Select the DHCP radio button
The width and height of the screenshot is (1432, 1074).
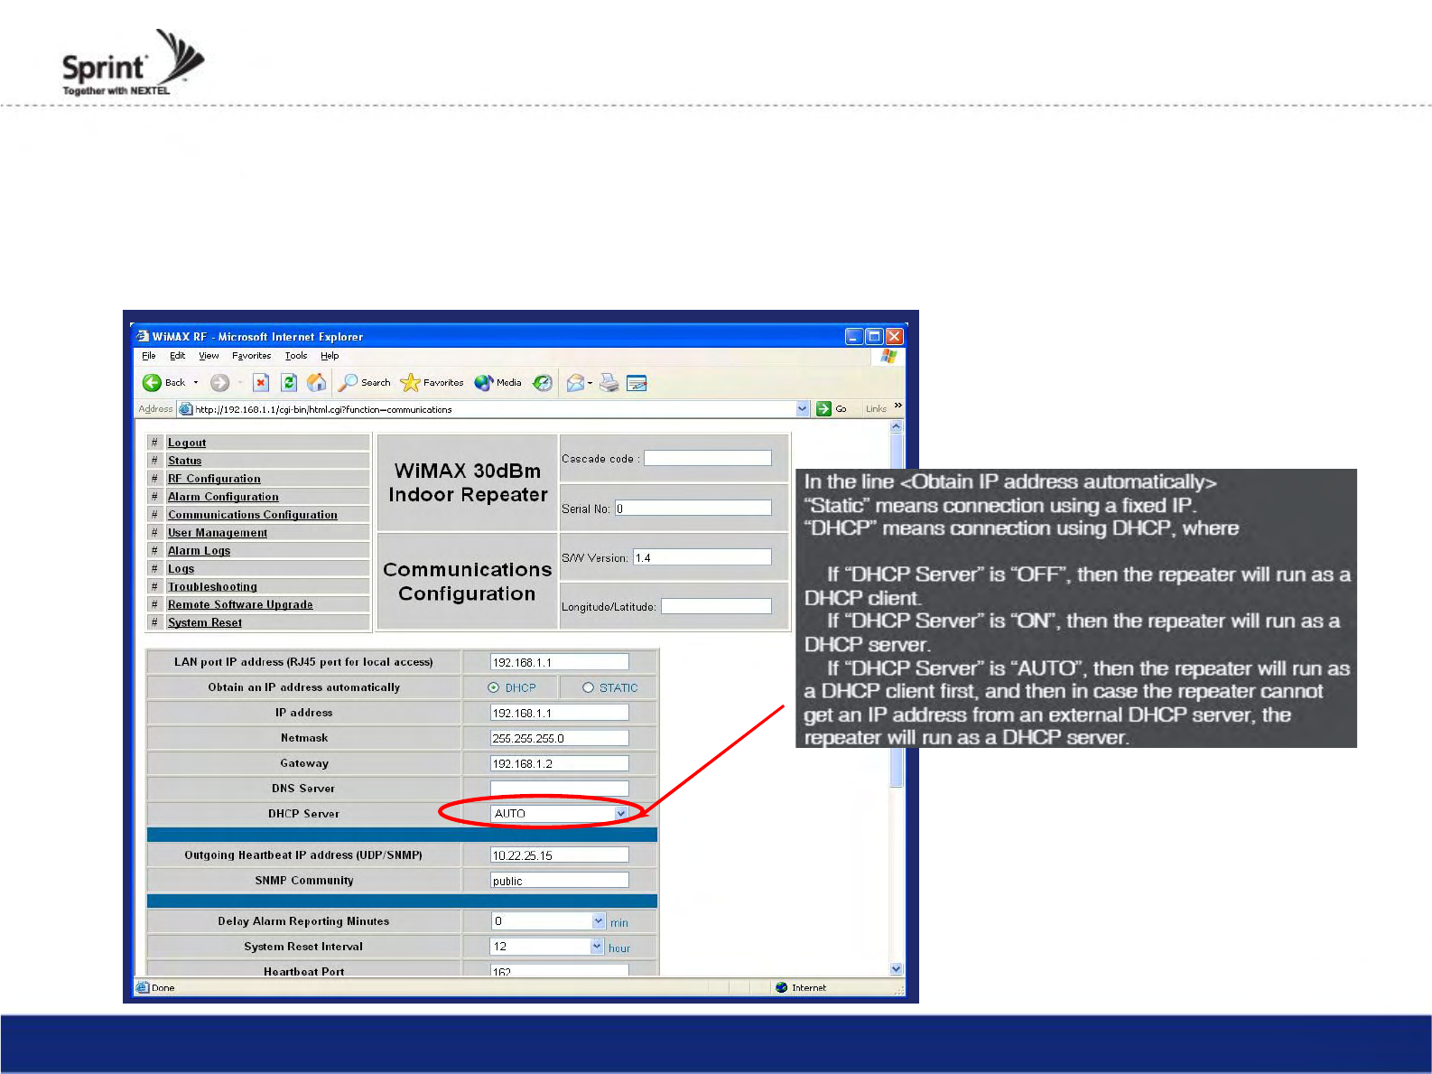pos(494,687)
